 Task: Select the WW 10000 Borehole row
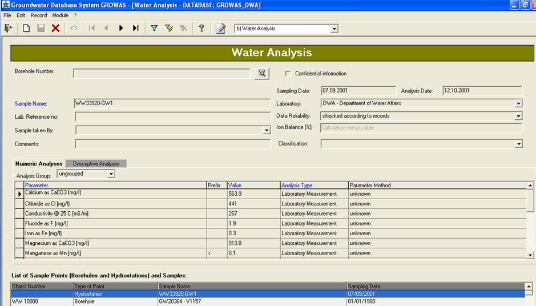point(171,301)
